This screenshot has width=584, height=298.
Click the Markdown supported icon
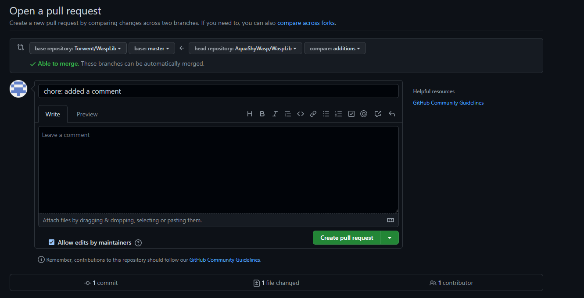click(x=391, y=220)
